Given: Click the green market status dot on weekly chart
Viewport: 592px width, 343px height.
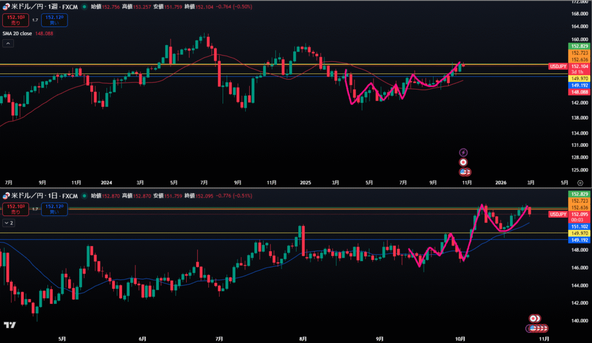Looking at the screenshot, I should pos(85,7).
